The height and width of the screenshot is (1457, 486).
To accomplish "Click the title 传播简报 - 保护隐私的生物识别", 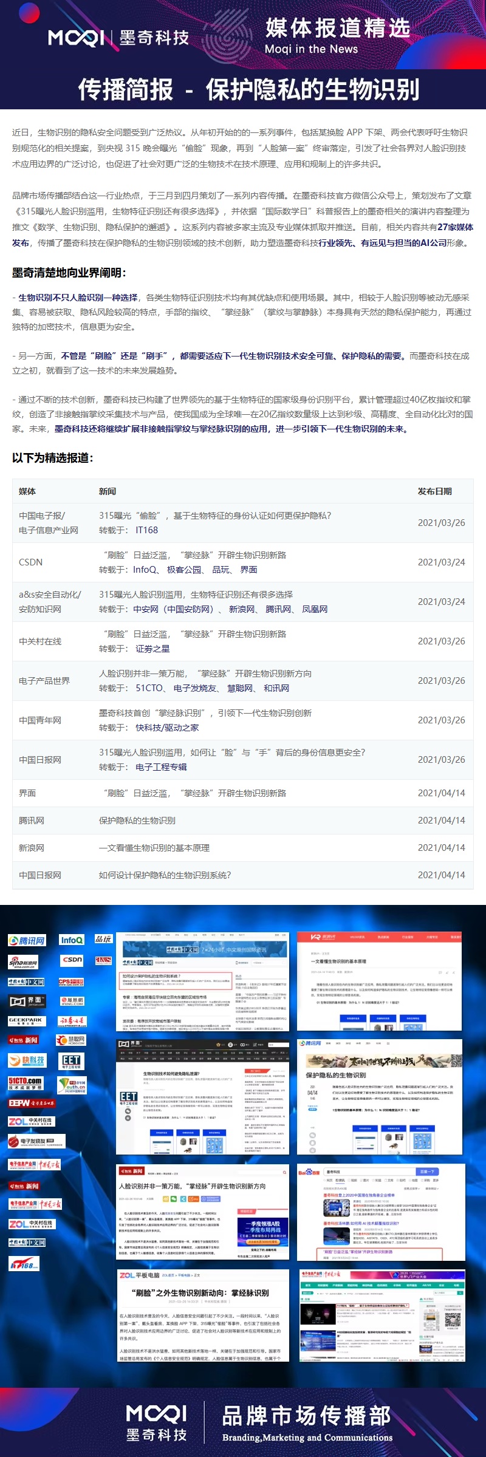I will (x=248, y=89).
